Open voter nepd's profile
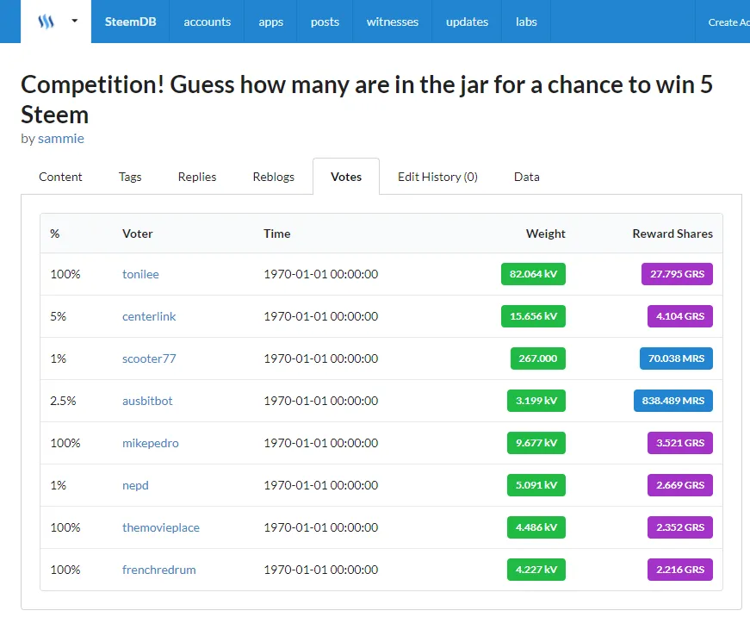This screenshot has height=617, width=750. pos(135,485)
